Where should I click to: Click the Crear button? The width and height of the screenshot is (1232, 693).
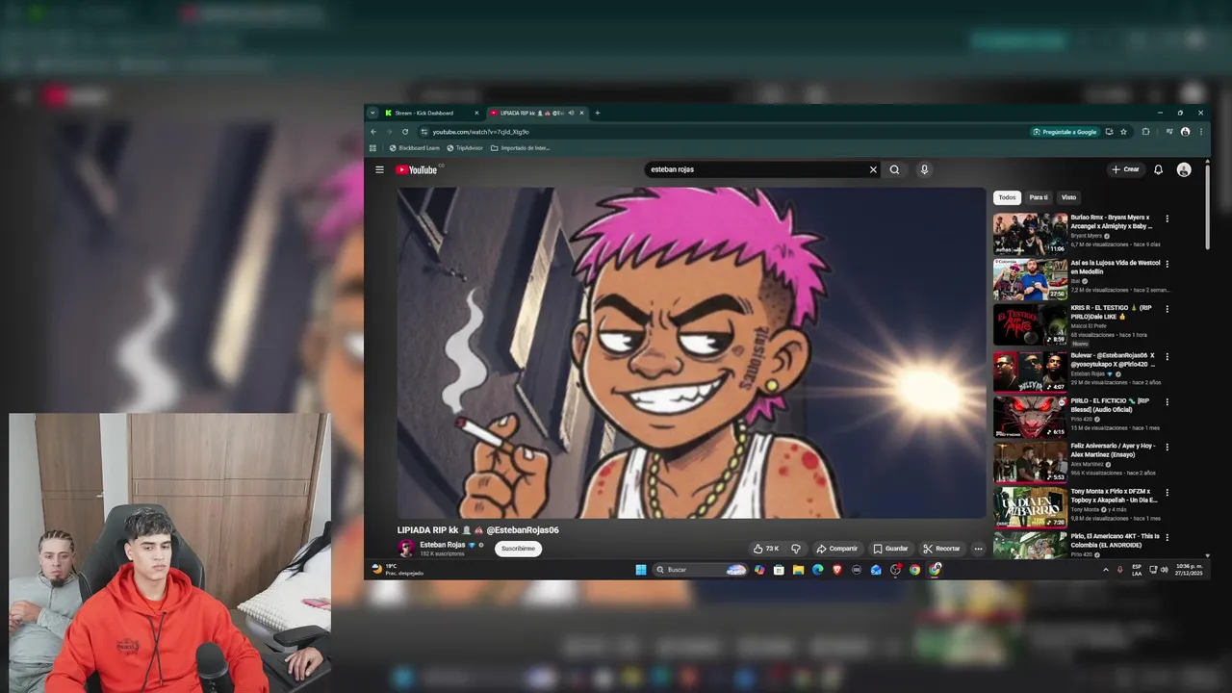click(1125, 169)
